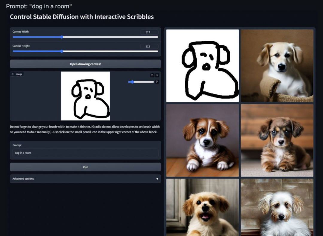Click the 'Do not forget to change your brush width' note
Image resolution: width=323 pixels, height=236 pixels.
pyautogui.click(x=85, y=129)
